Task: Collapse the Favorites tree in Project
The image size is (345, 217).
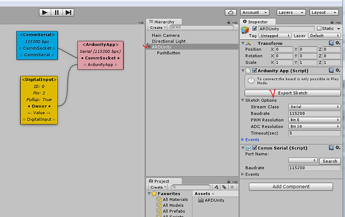Action: 149,194
